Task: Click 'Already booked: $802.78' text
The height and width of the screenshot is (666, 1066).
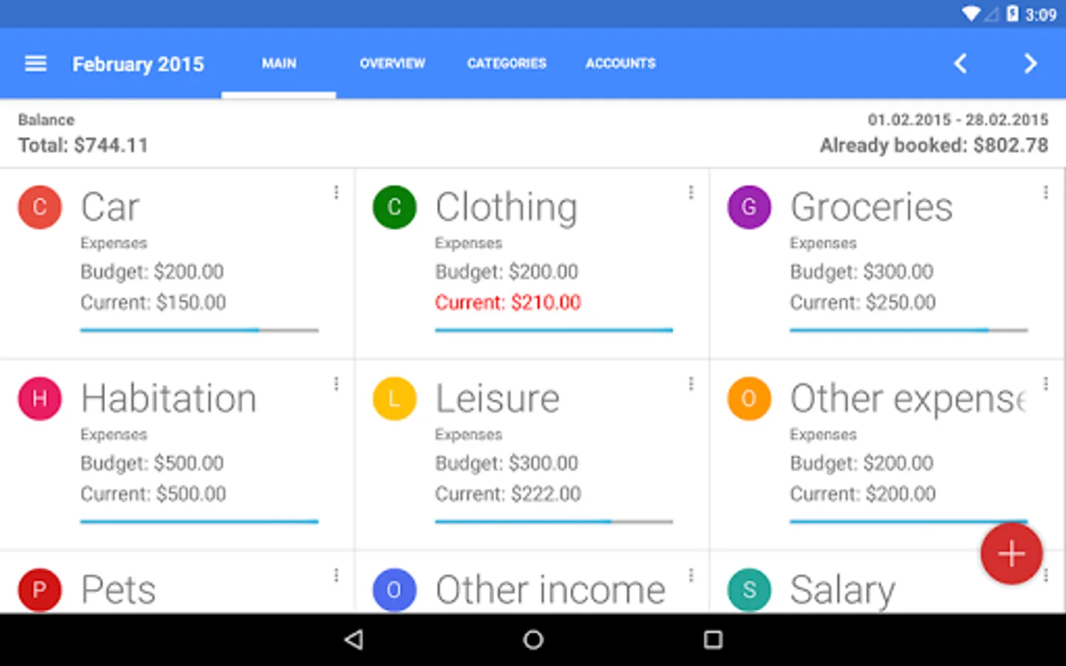Action: 933,145
